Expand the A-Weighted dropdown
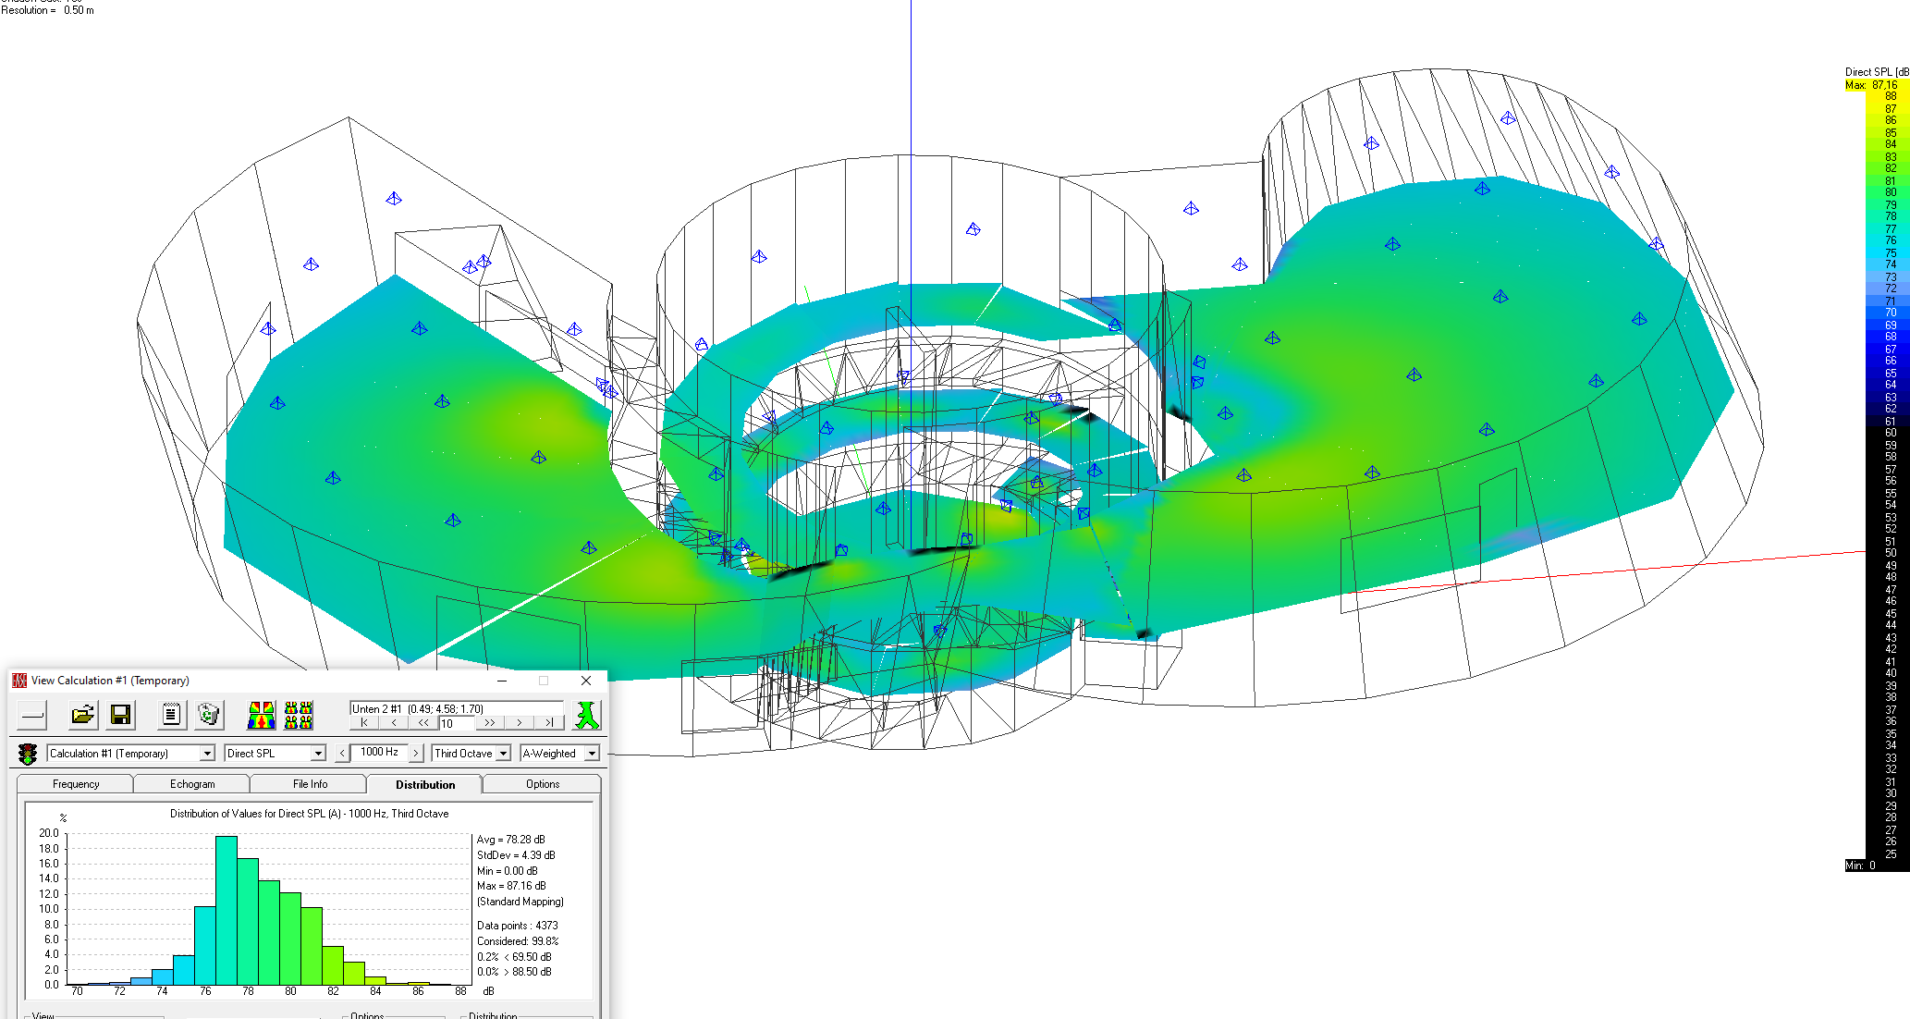Viewport: 1910px width, 1019px height. coord(592,754)
